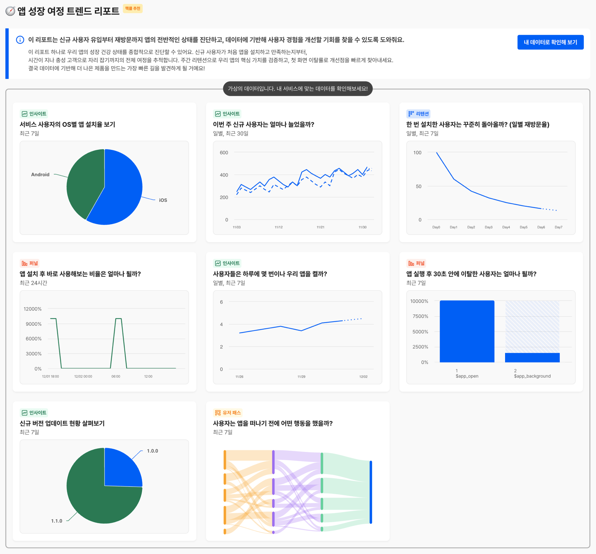Click the retention icon on the daily revisit card
This screenshot has width=596, height=554.
pos(411,114)
